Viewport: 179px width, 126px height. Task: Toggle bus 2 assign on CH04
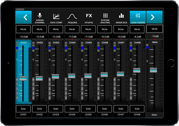[x=66, y=89]
